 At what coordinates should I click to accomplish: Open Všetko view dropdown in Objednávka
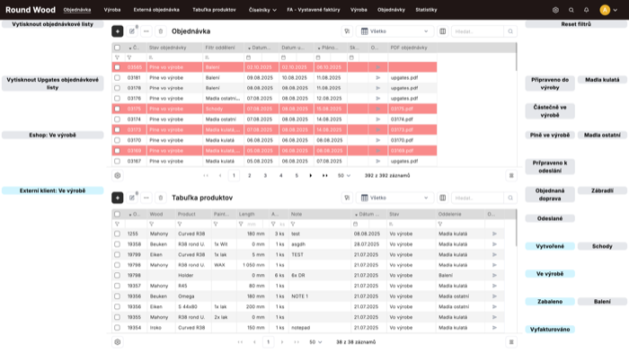[394, 31]
